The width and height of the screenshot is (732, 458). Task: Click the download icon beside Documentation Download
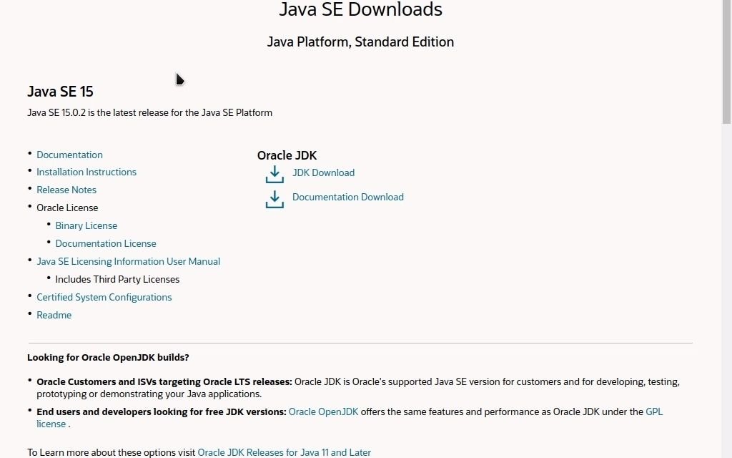click(274, 199)
